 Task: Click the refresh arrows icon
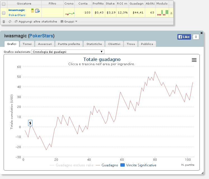[x=10, y=22]
